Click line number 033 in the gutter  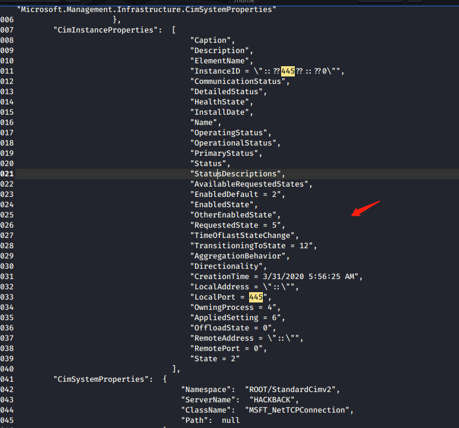pyautogui.click(x=7, y=297)
